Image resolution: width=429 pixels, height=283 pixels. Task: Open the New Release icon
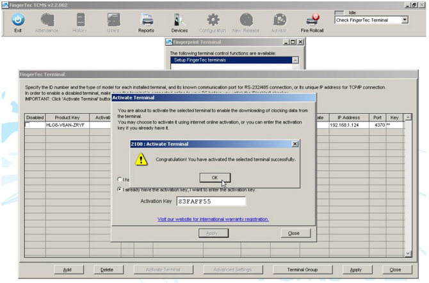pyautogui.click(x=246, y=20)
